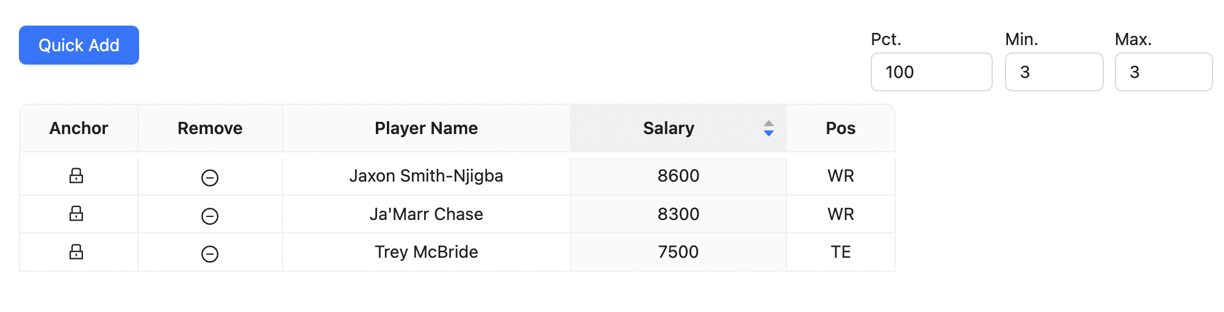The width and height of the screenshot is (1224, 312).
Task: Click the Anchor column header
Action: pyautogui.click(x=79, y=128)
